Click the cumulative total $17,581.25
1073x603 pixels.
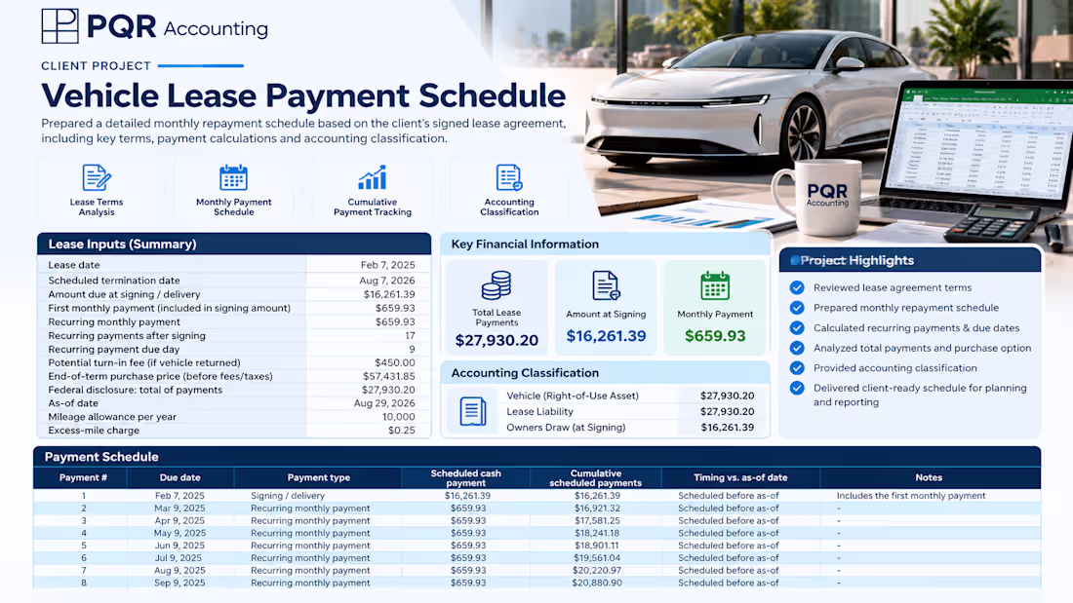[x=597, y=521]
